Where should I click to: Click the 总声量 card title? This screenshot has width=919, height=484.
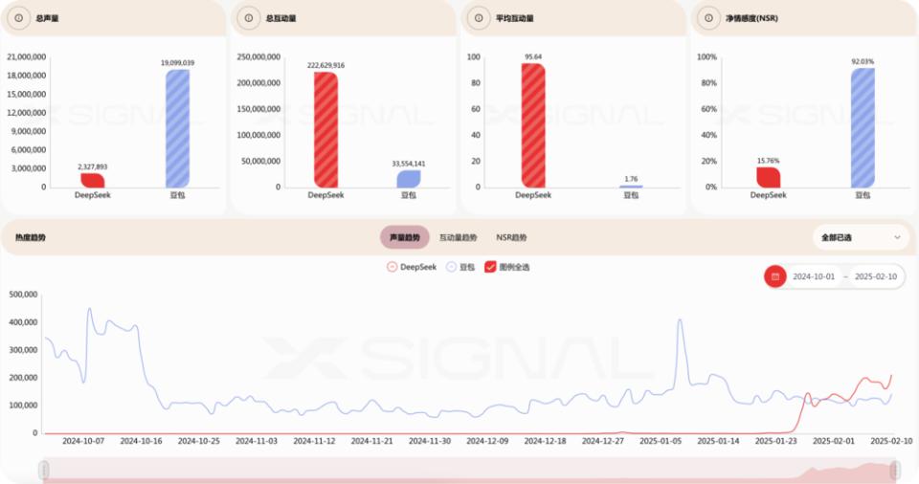pos(47,18)
